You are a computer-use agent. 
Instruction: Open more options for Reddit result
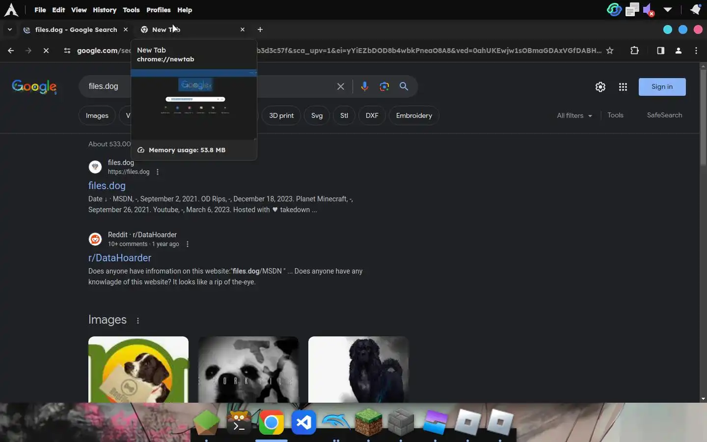(188, 244)
